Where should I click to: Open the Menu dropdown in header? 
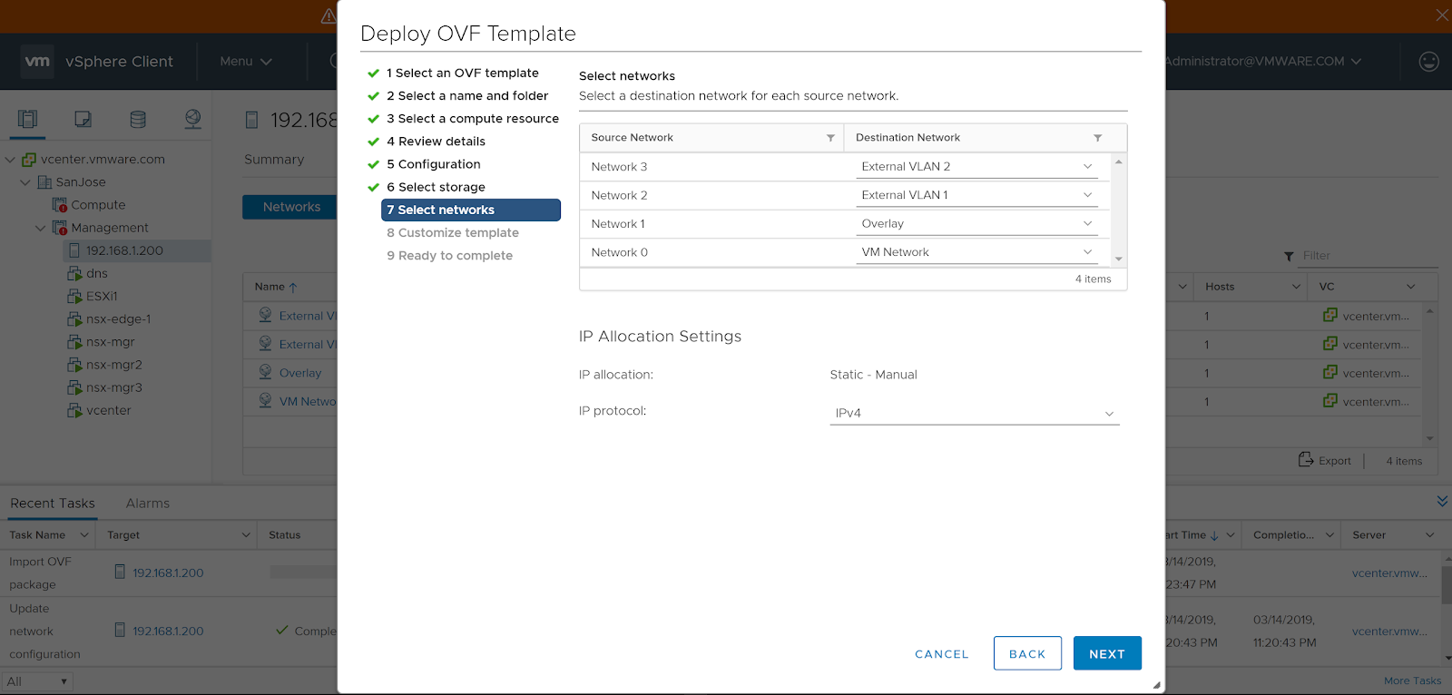click(x=245, y=62)
